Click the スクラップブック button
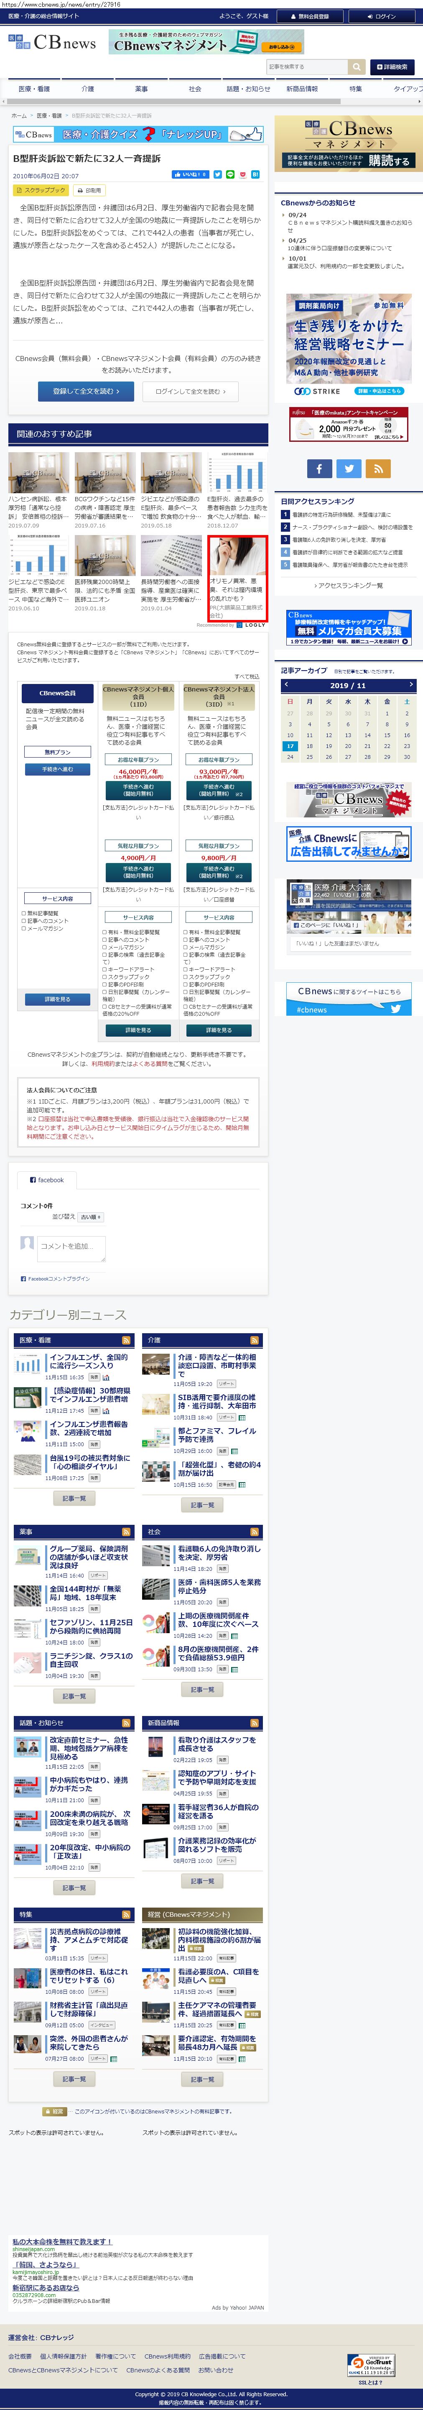Viewport: 423px width, 2410px height. pyautogui.click(x=42, y=190)
